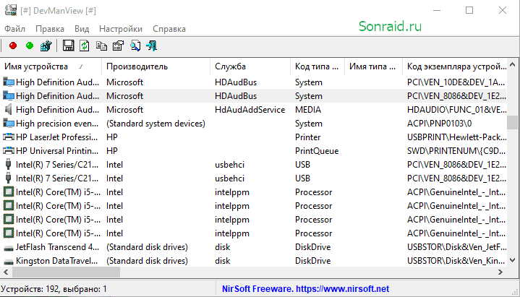This screenshot has width=520, height=297.
Task: Select the HP Universal Printin... device row
Action: (x=254, y=151)
